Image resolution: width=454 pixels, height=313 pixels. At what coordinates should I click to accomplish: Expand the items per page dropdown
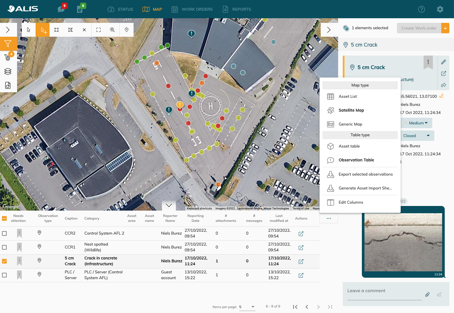point(247,307)
